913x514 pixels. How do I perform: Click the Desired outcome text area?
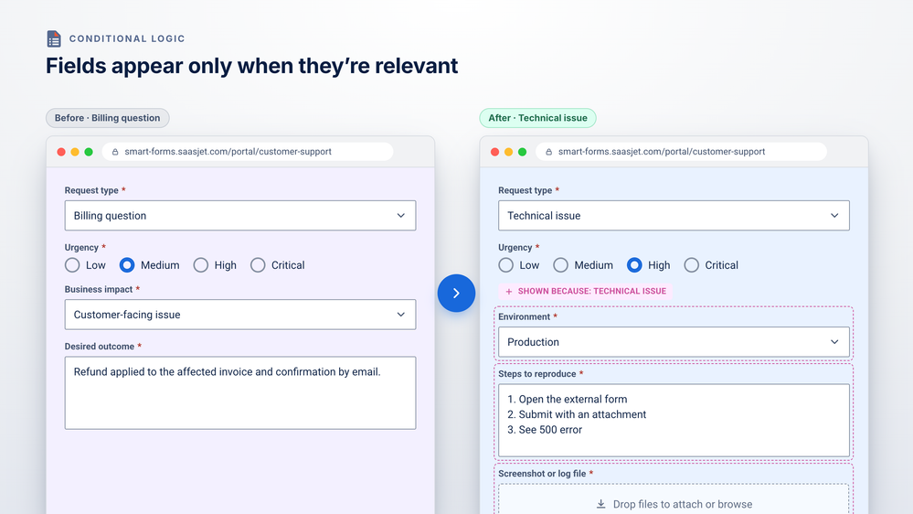click(x=240, y=392)
